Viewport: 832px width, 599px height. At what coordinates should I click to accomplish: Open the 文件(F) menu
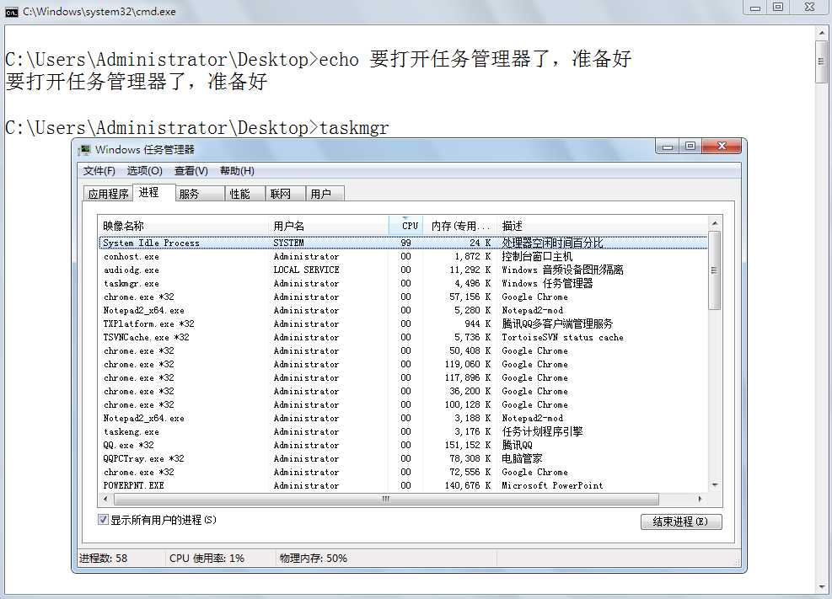[x=99, y=171]
